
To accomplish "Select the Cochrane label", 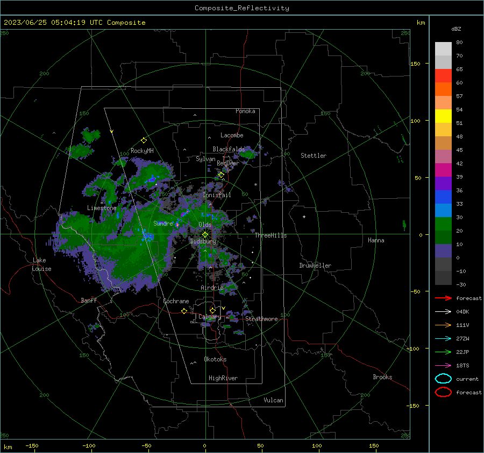I will [x=176, y=301].
